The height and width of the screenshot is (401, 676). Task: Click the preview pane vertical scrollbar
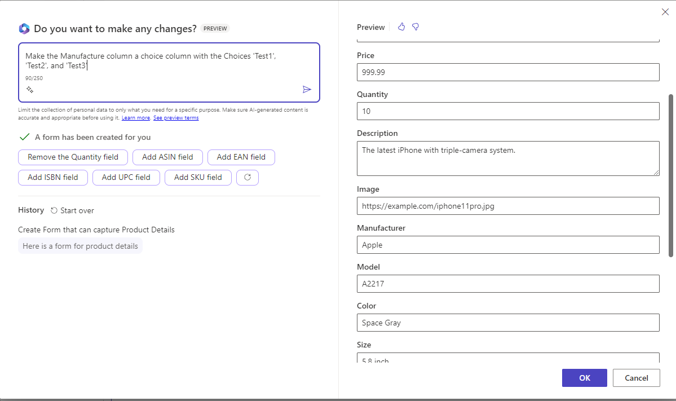coord(670,175)
